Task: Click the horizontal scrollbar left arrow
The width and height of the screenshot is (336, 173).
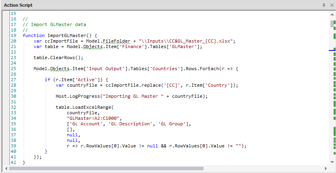Action: click(6, 168)
